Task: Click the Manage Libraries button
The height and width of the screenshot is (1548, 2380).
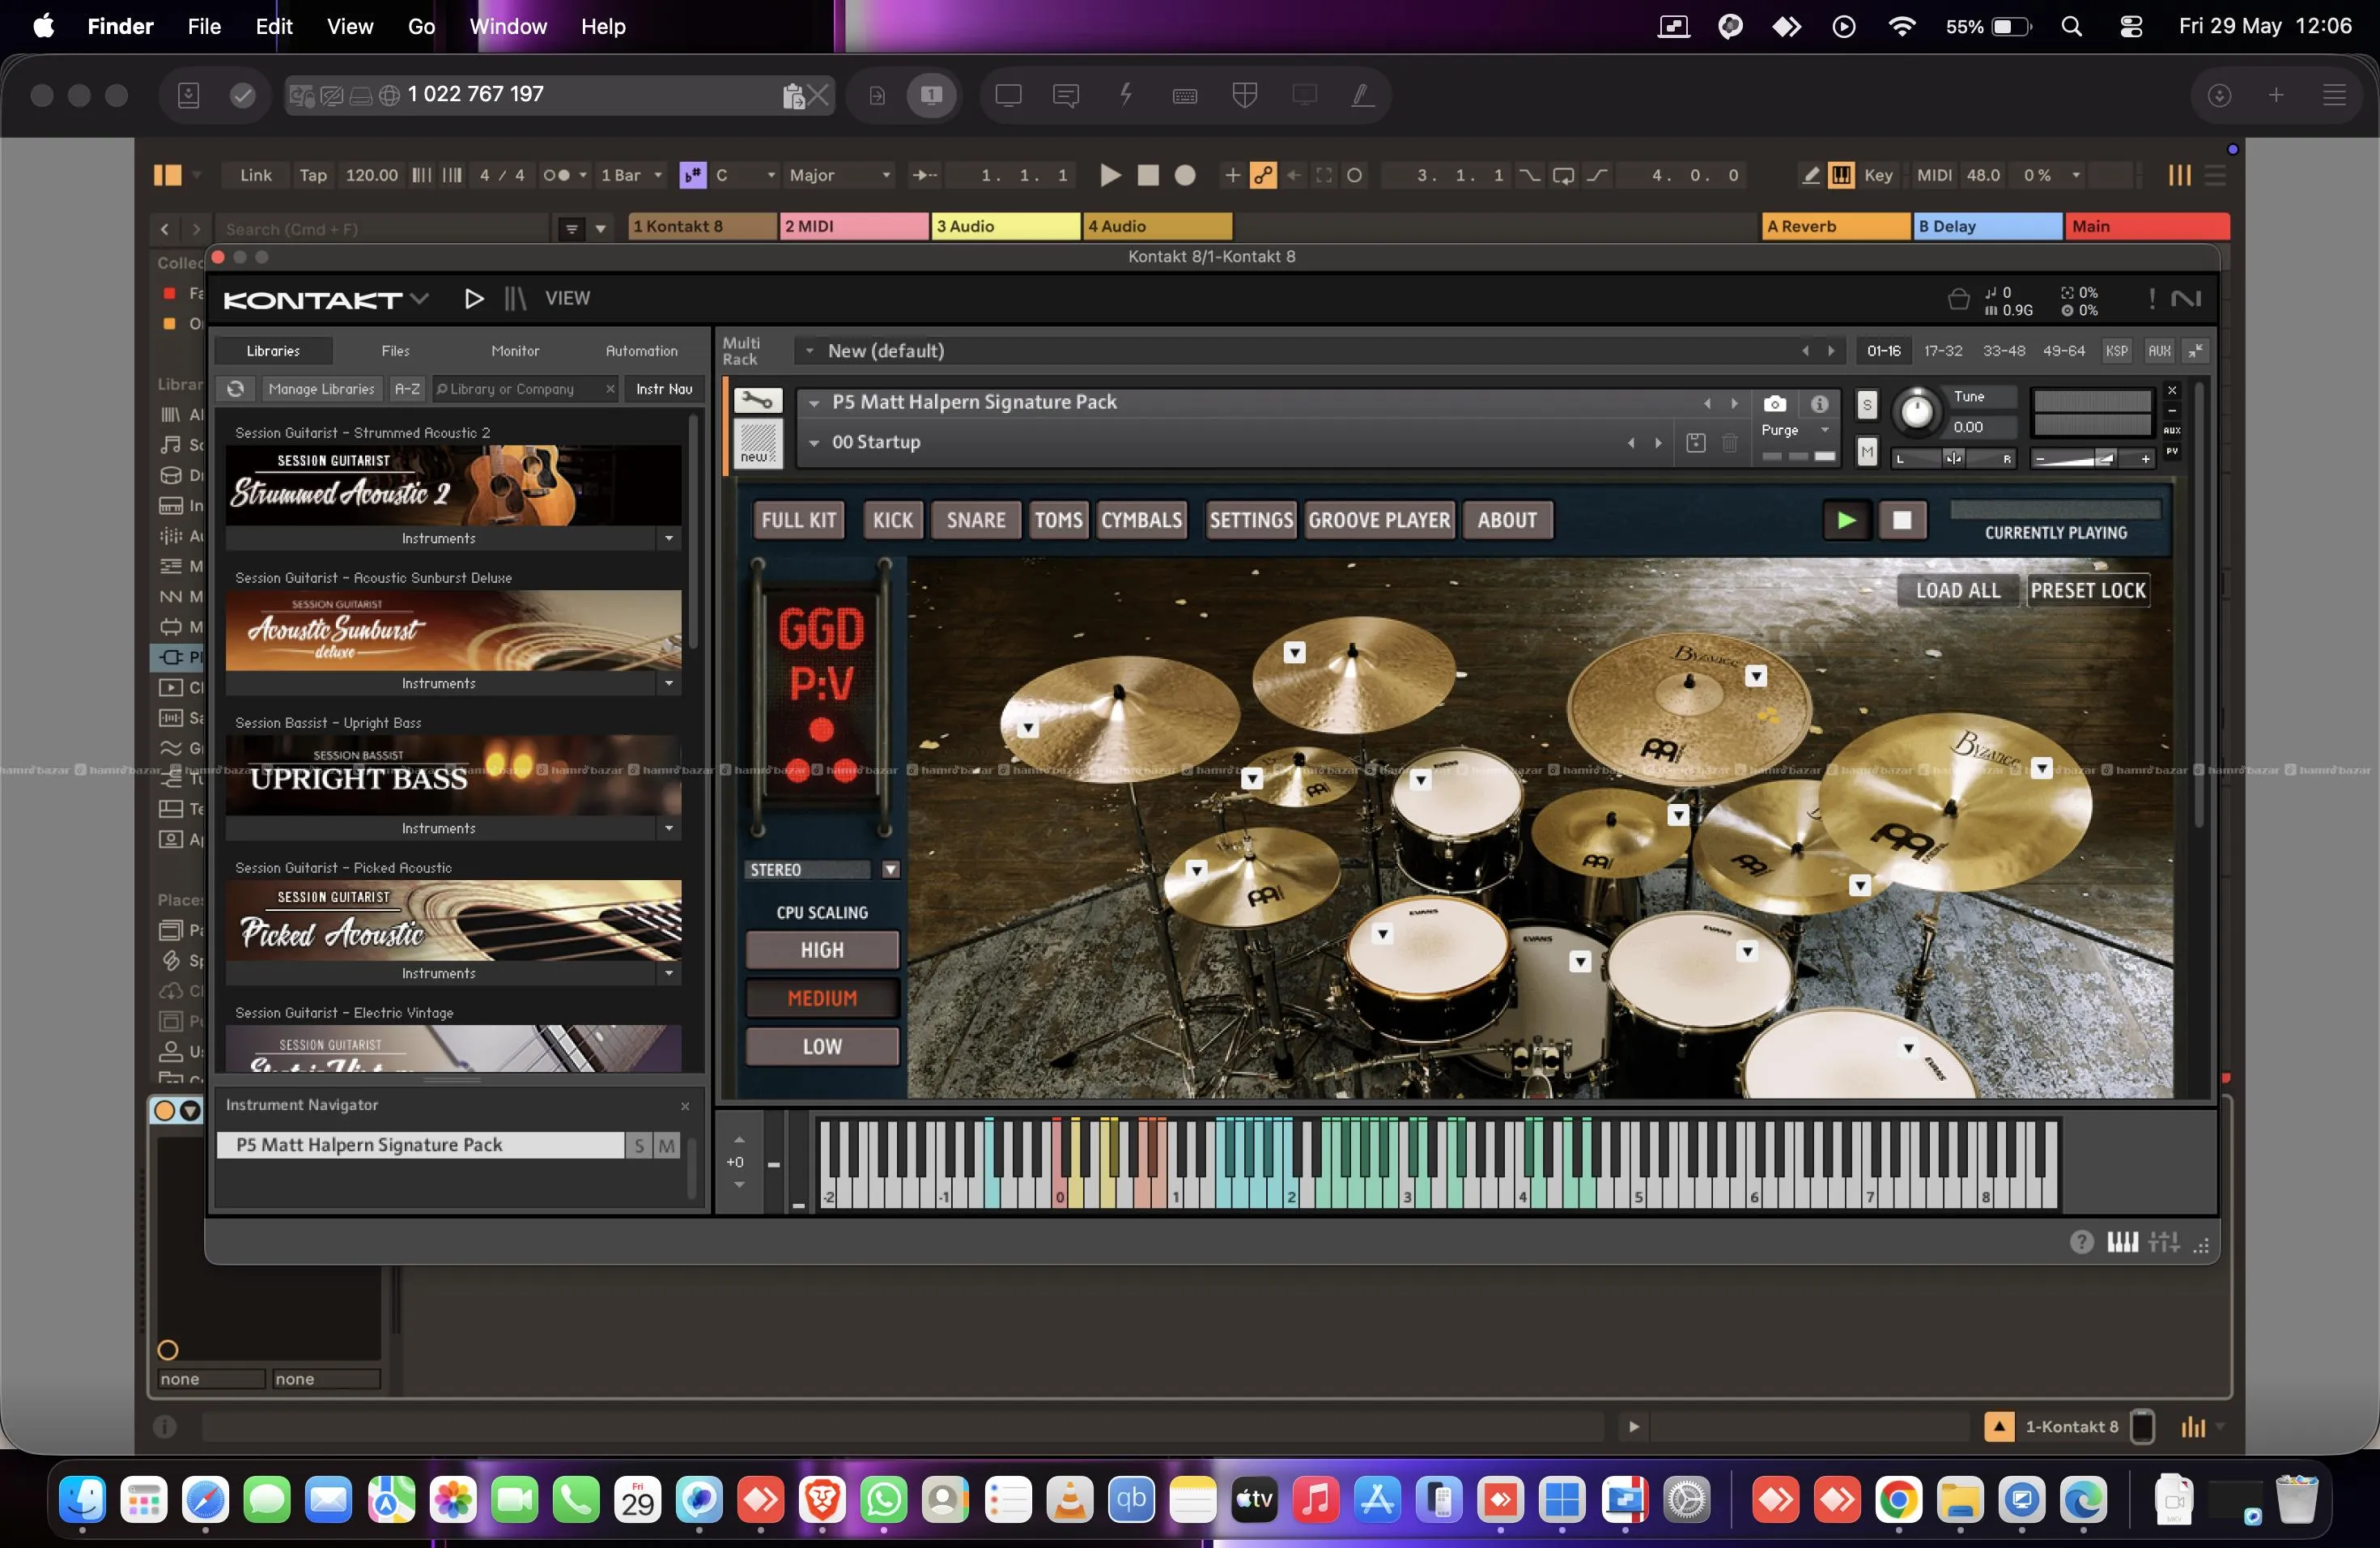Action: (321, 388)
